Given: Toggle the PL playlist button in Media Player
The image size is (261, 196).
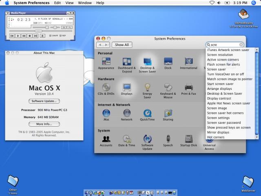Looking at the screenshot, I should [70, 27].
